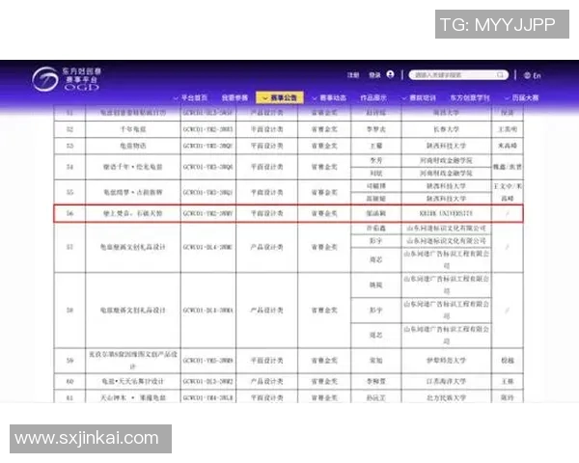The image size is (579, 463).
Task: Select row 56 UNIVERSITY school cell
Action: tap(446, 213)
